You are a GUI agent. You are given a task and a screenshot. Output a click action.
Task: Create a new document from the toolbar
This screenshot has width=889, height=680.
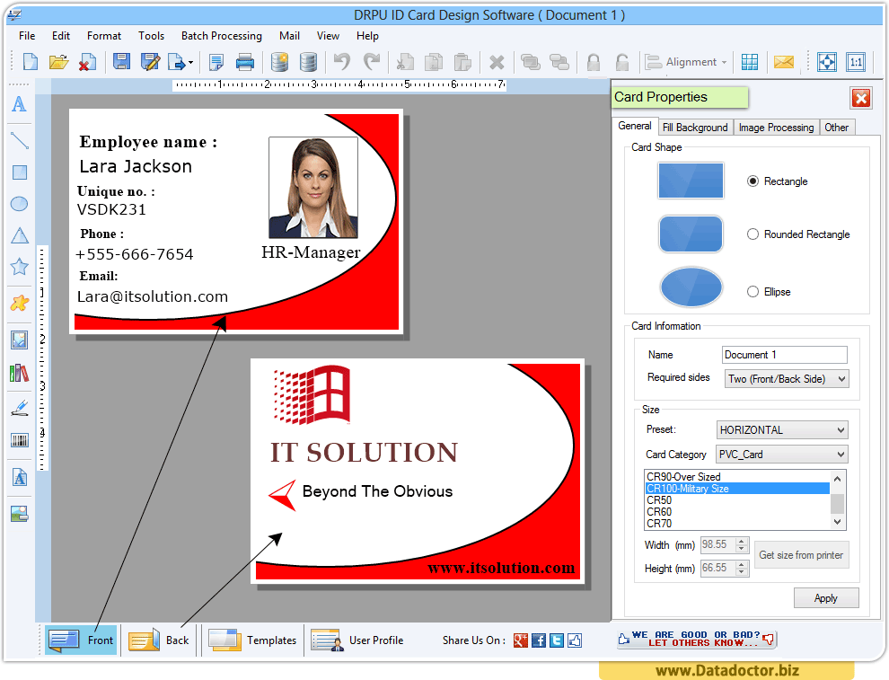coord(31,62)
